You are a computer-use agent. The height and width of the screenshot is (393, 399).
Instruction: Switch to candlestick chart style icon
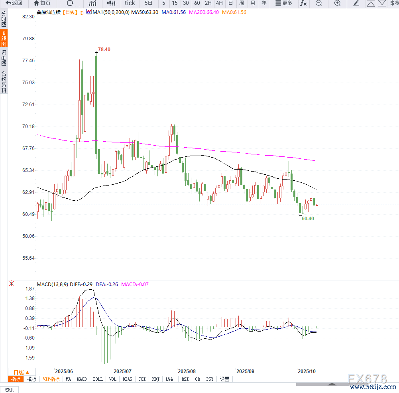111,3
